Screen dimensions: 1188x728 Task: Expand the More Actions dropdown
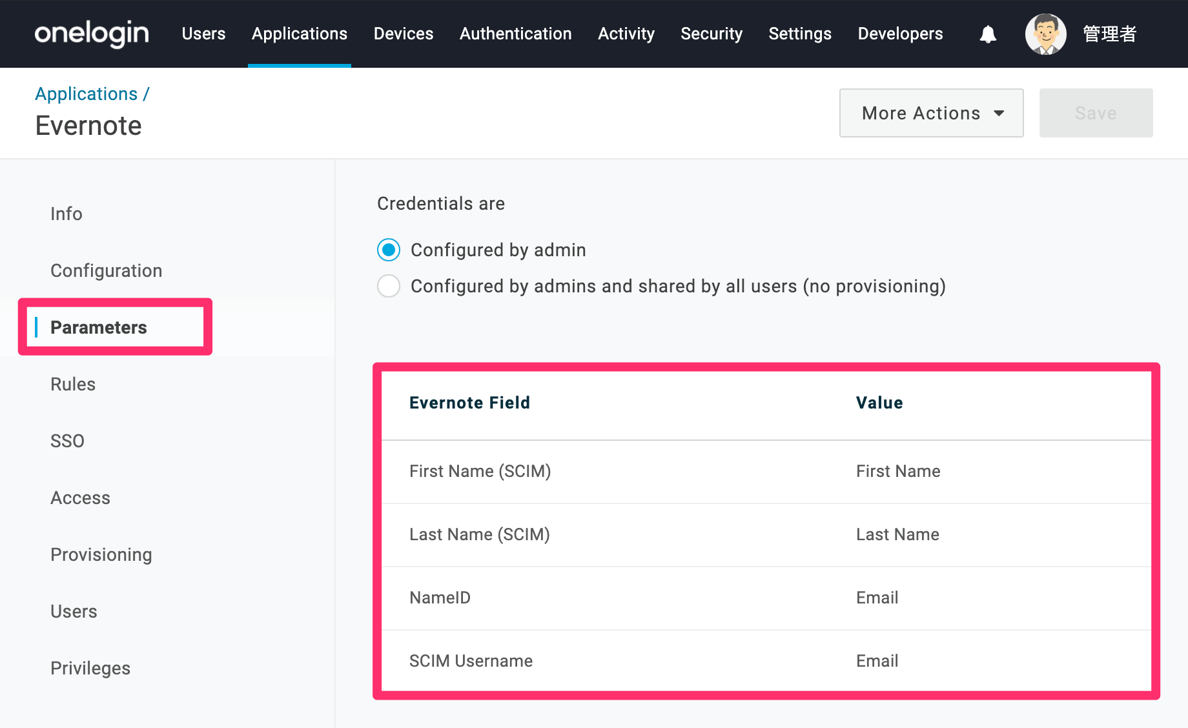coord(931,113)
